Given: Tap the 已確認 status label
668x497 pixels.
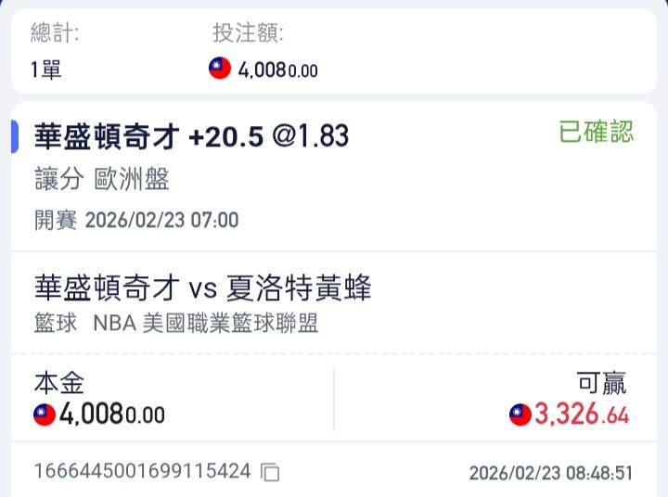Looking at the screenshot, I should 597,133.
